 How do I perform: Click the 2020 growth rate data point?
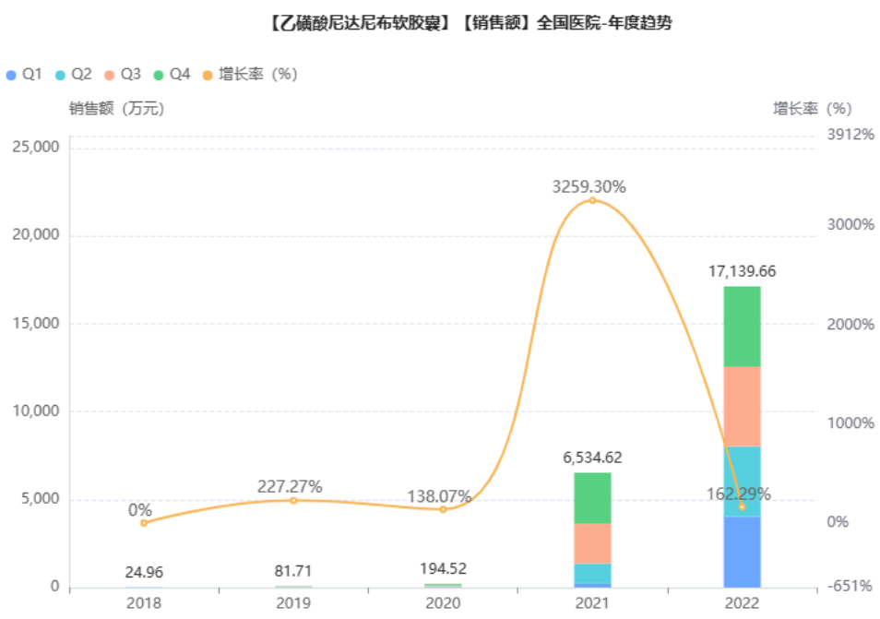(x=443, y=509)
